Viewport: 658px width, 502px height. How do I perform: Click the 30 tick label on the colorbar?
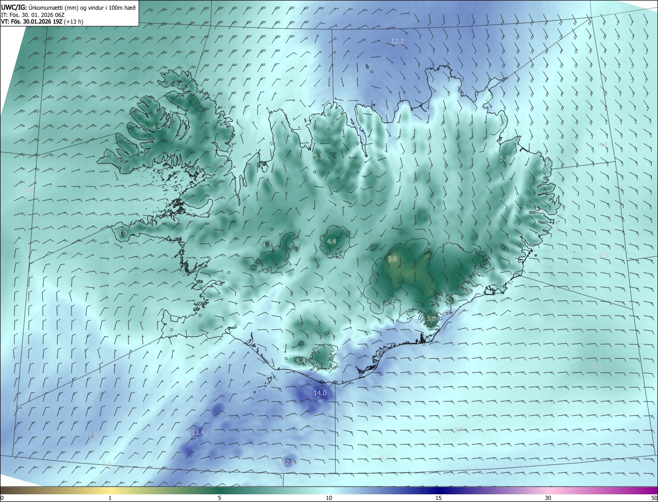548,498
